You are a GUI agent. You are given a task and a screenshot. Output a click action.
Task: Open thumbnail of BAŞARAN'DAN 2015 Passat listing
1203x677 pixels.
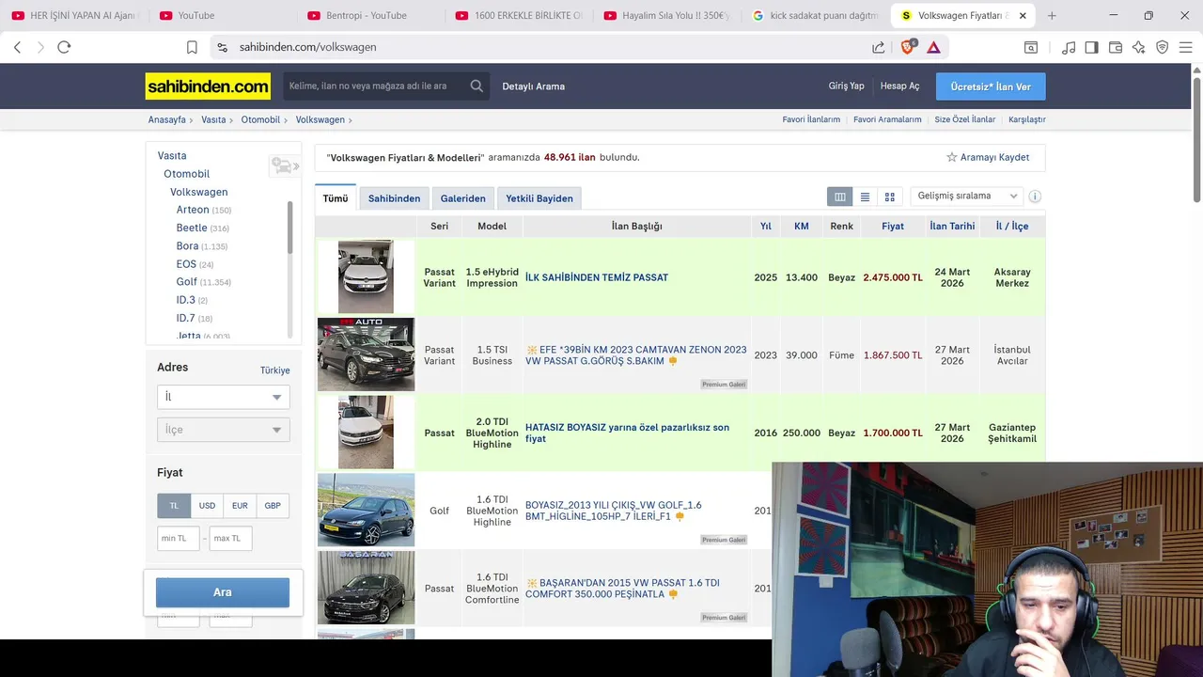pyautogui.click(x=366, y=588)
